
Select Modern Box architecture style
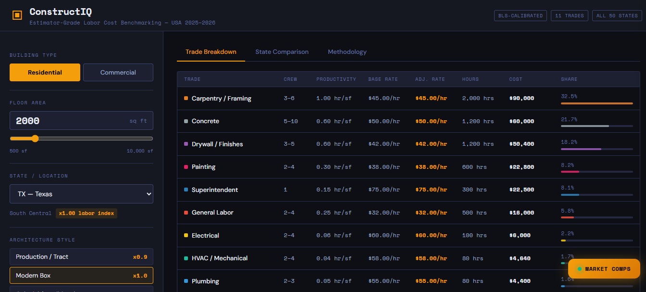[x=81, y=276]
